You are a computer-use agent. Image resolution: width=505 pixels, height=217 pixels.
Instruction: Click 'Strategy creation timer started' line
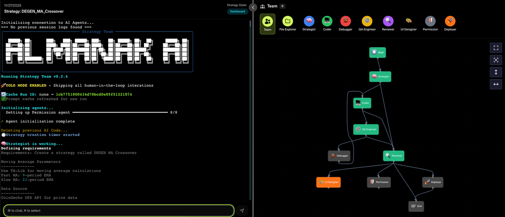40,135
